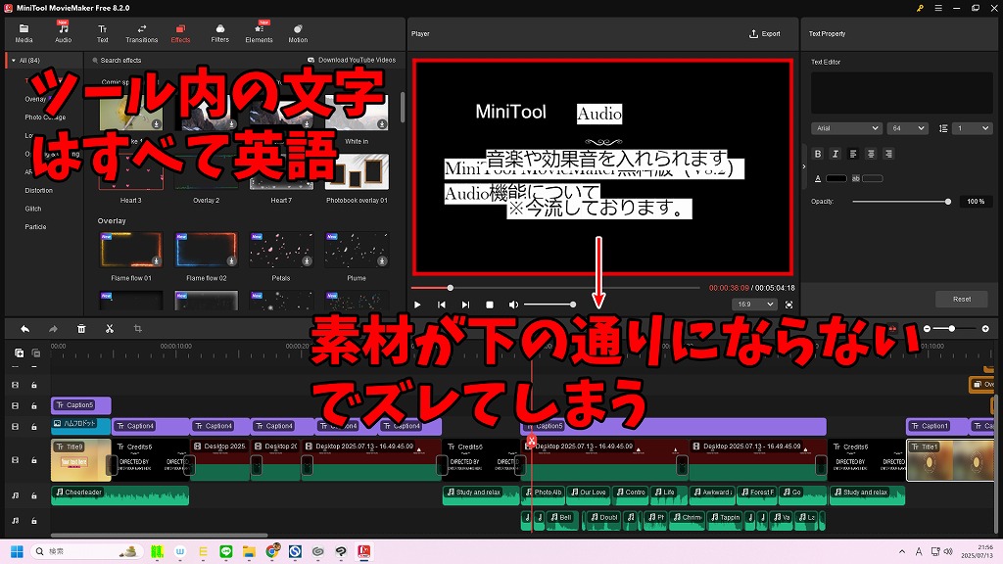Step to the previous frame

442,305
